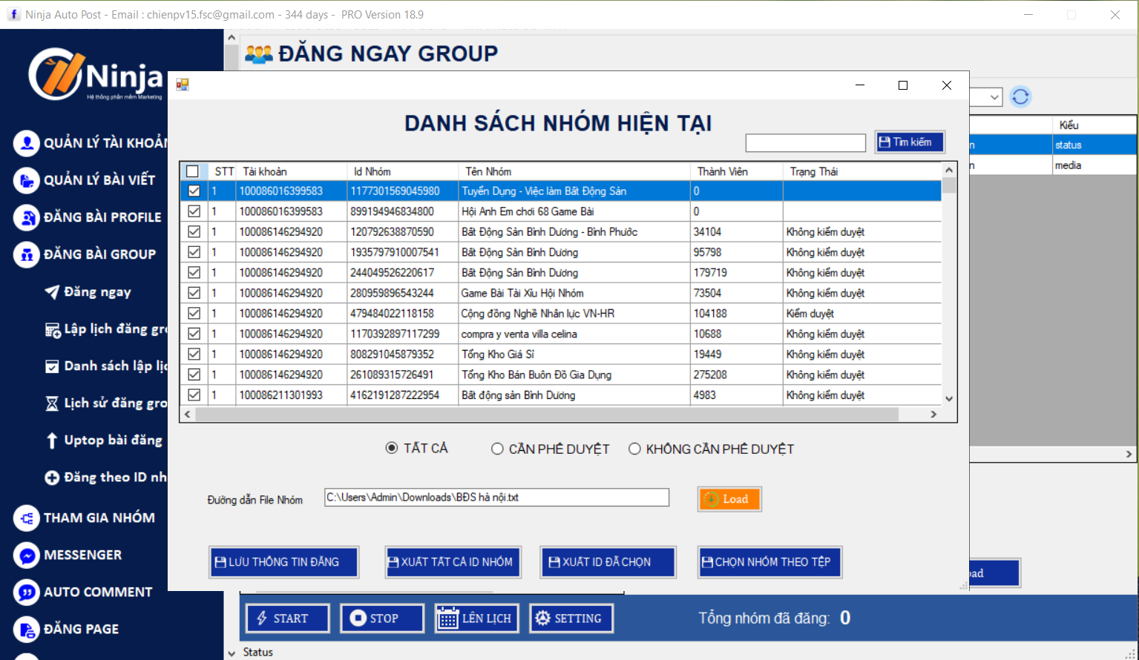This screenshot has height=660, width=1139.
Task: Uncheck row Bất Động Sản Bình Dương - Bình Phước
Action: tap(194, 232)
